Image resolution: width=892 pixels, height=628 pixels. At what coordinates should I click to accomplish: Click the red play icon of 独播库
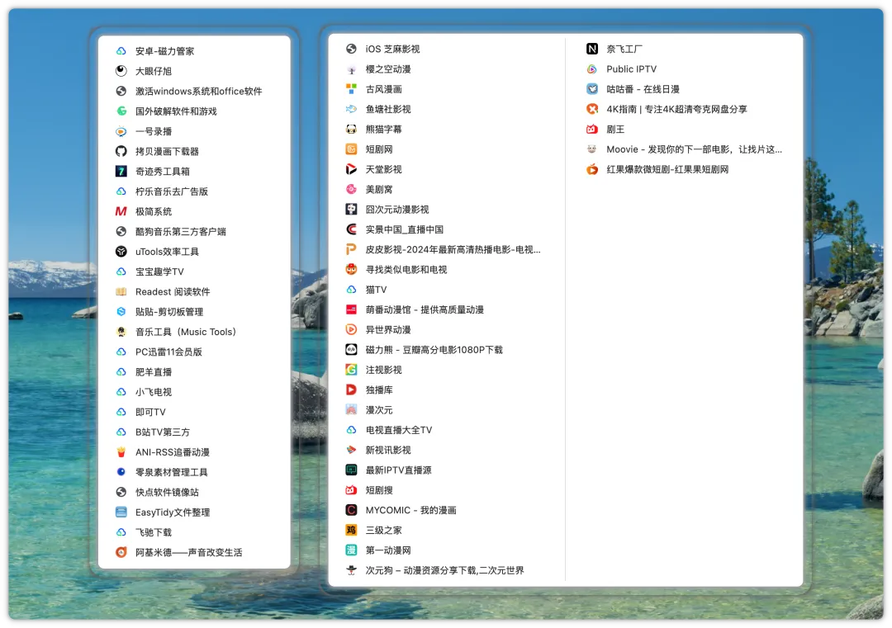click(x=352, y=390)
